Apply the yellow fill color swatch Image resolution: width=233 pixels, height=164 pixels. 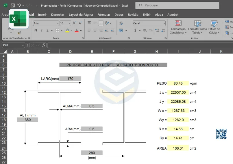point(67,30)
